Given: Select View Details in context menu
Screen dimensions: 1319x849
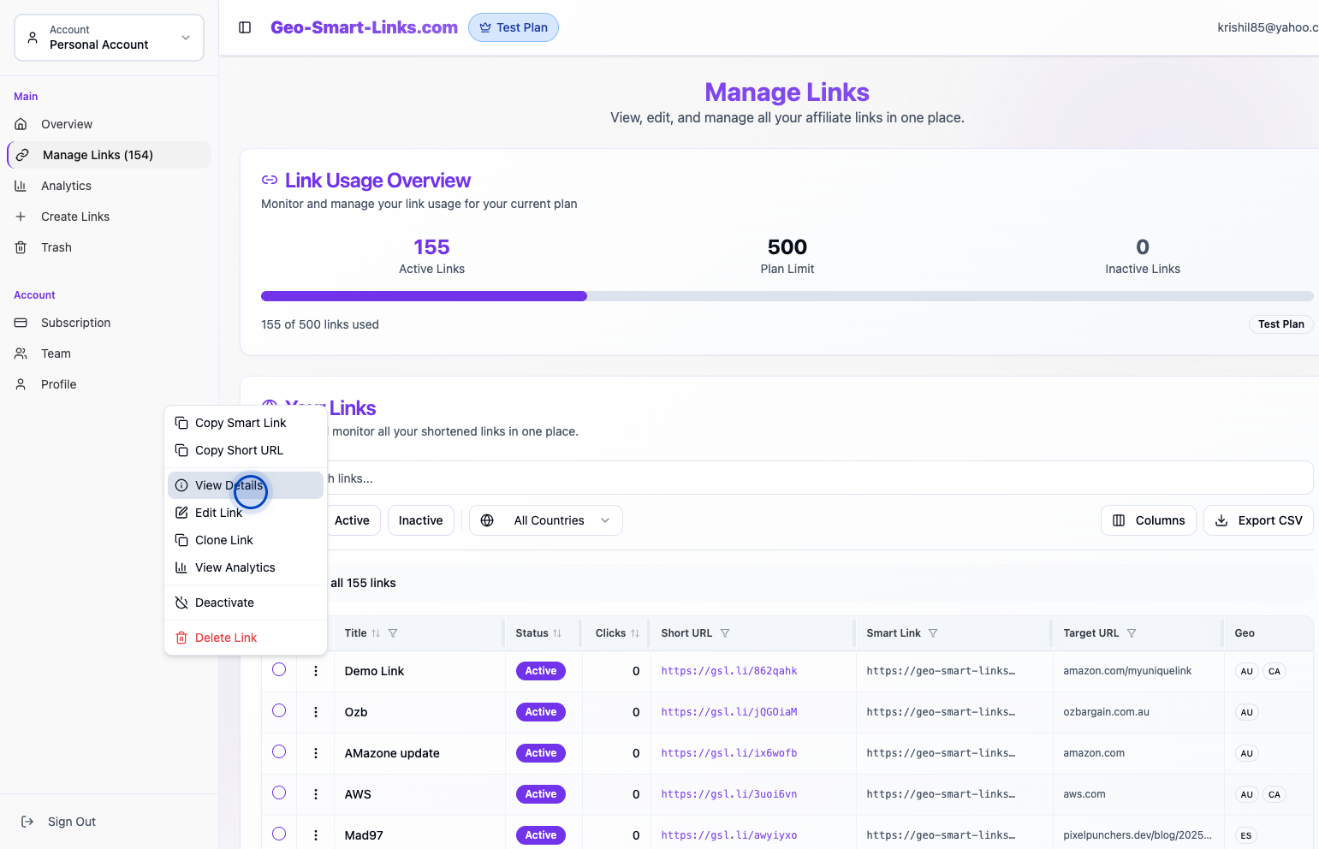Looking at the screenshot, I should pos(246,485).
